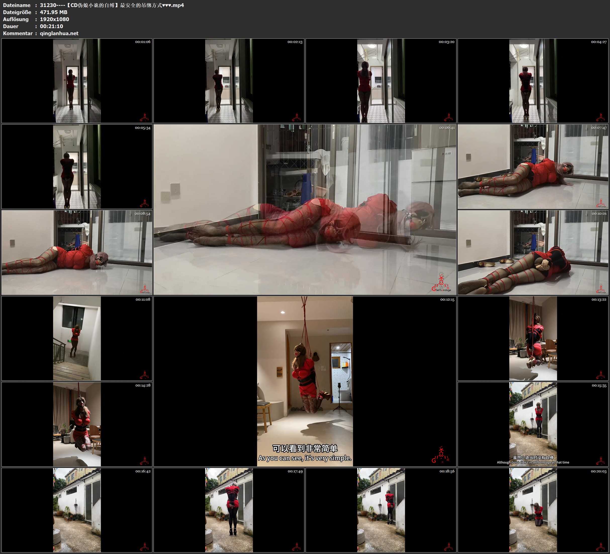Viewport: 610px width, 554px height.
Task: Click the English subtitle "As you can see"
Action: click(305, 458)
